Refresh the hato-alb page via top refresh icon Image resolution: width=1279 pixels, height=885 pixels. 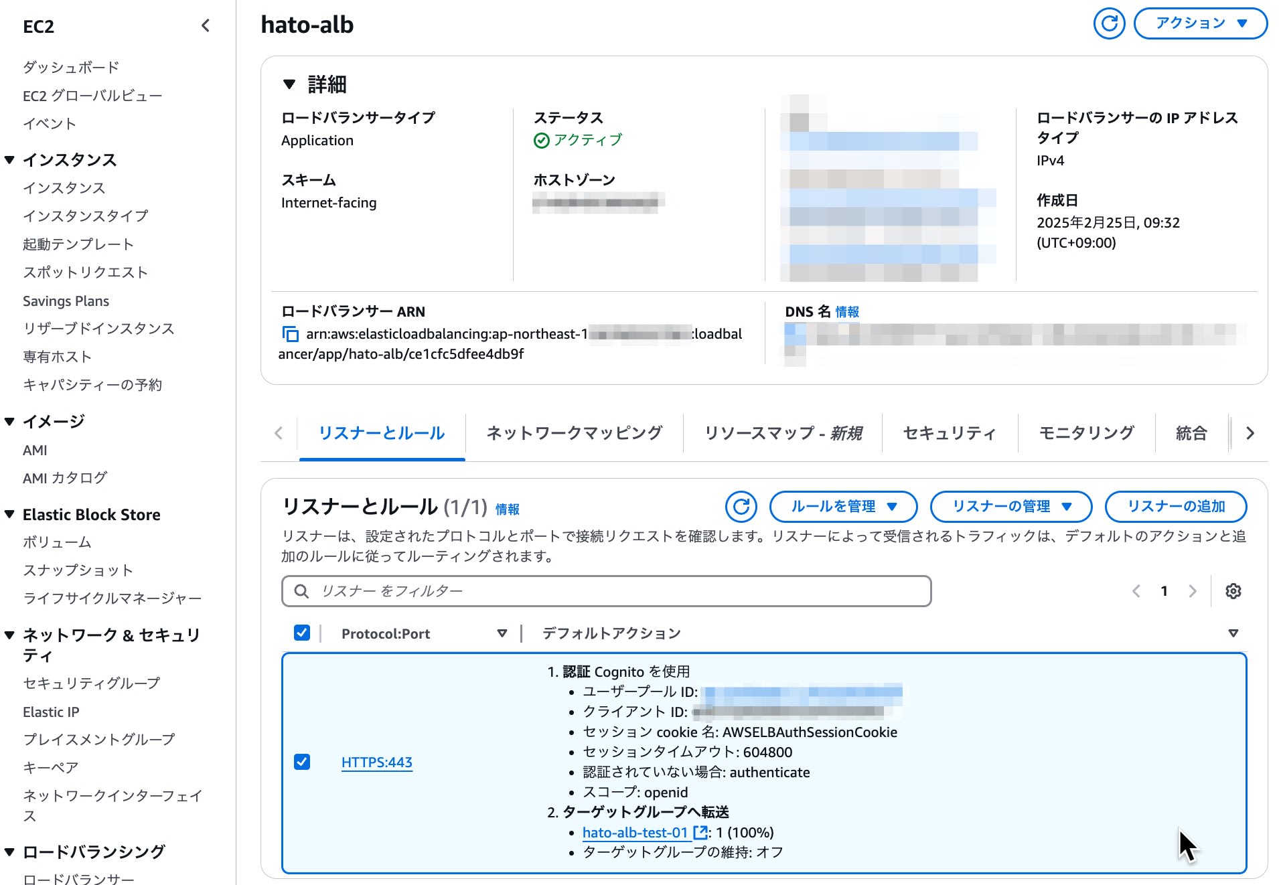(1110, 23)
